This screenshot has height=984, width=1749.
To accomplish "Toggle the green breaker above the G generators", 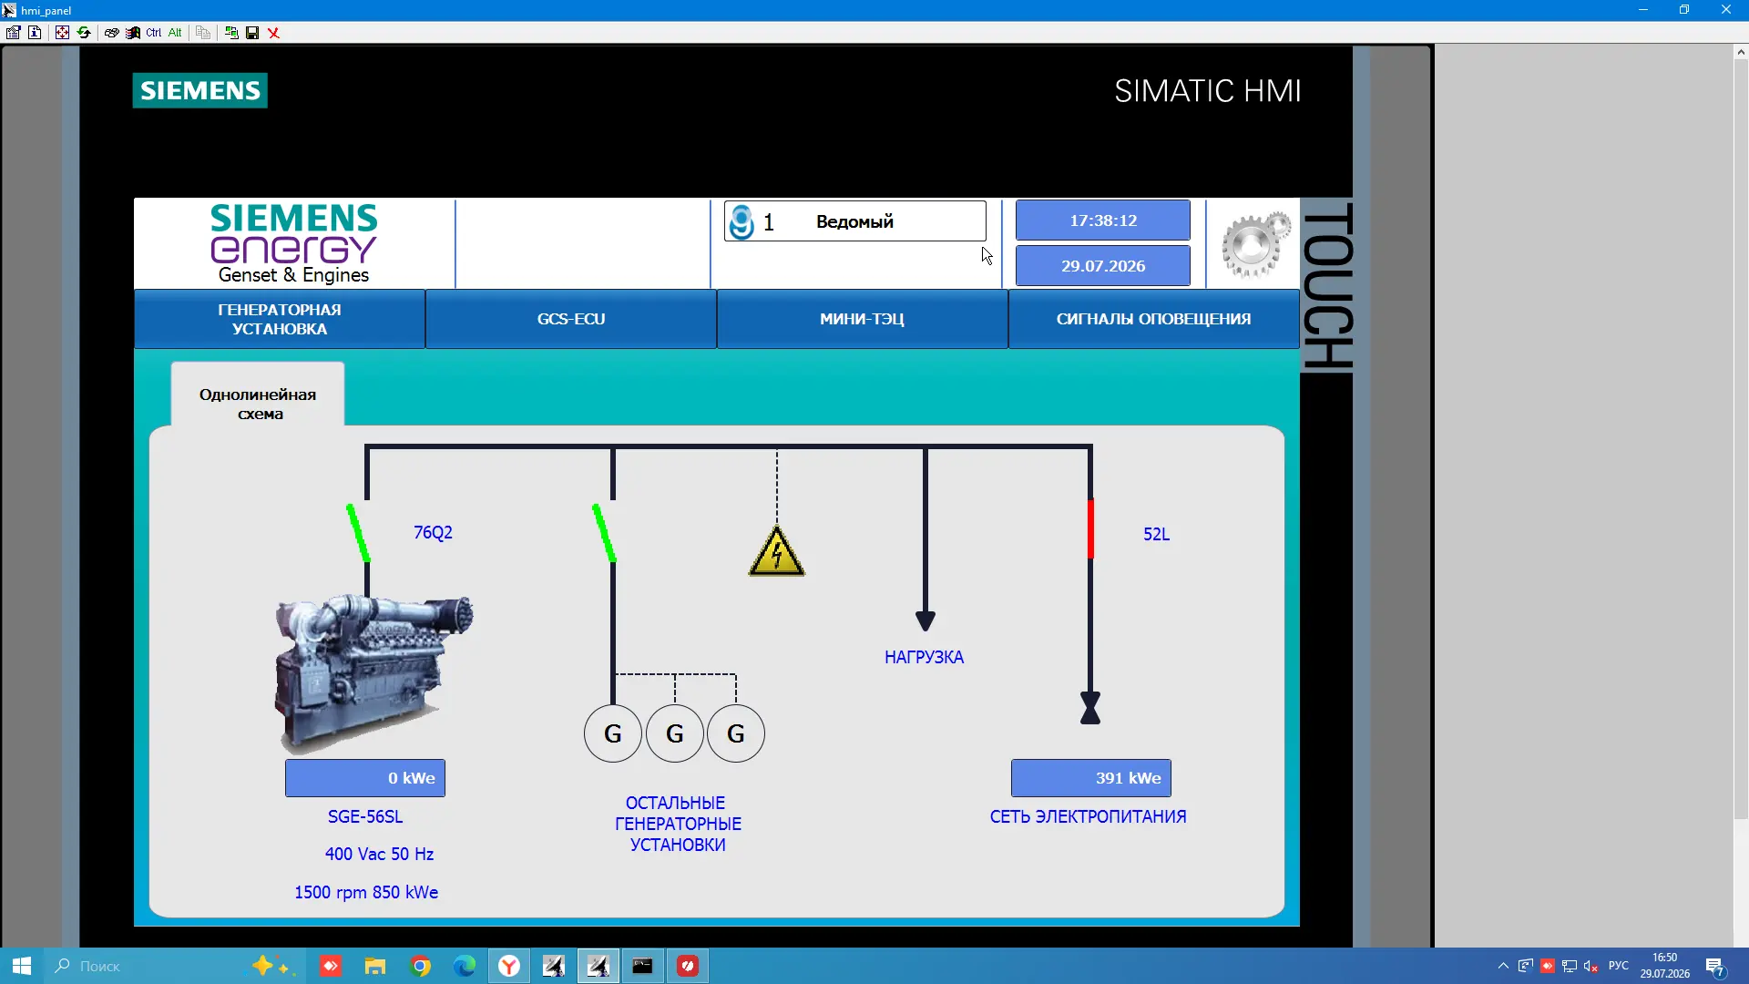I will tap(604, 534).
